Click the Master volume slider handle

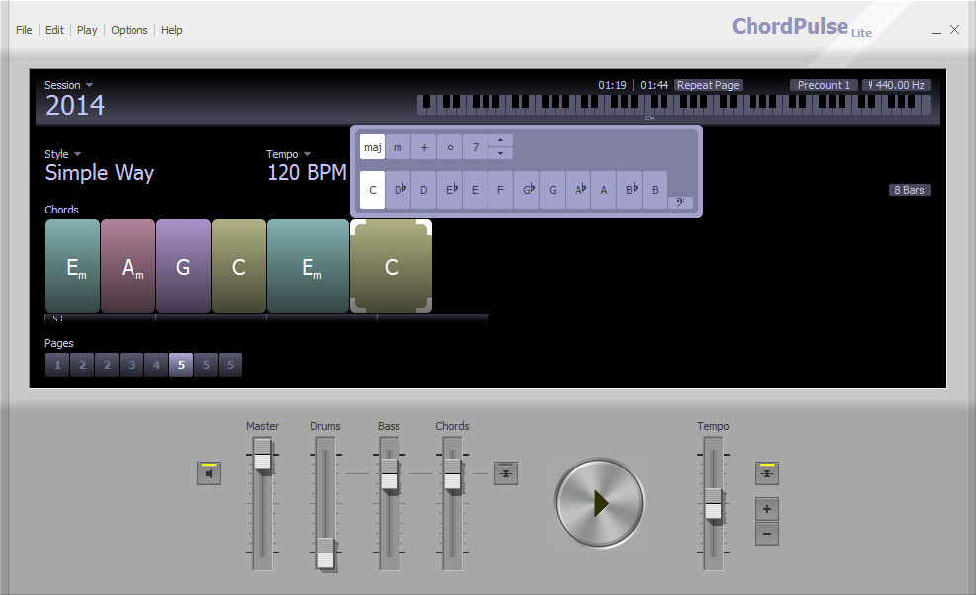pos(263,456)
